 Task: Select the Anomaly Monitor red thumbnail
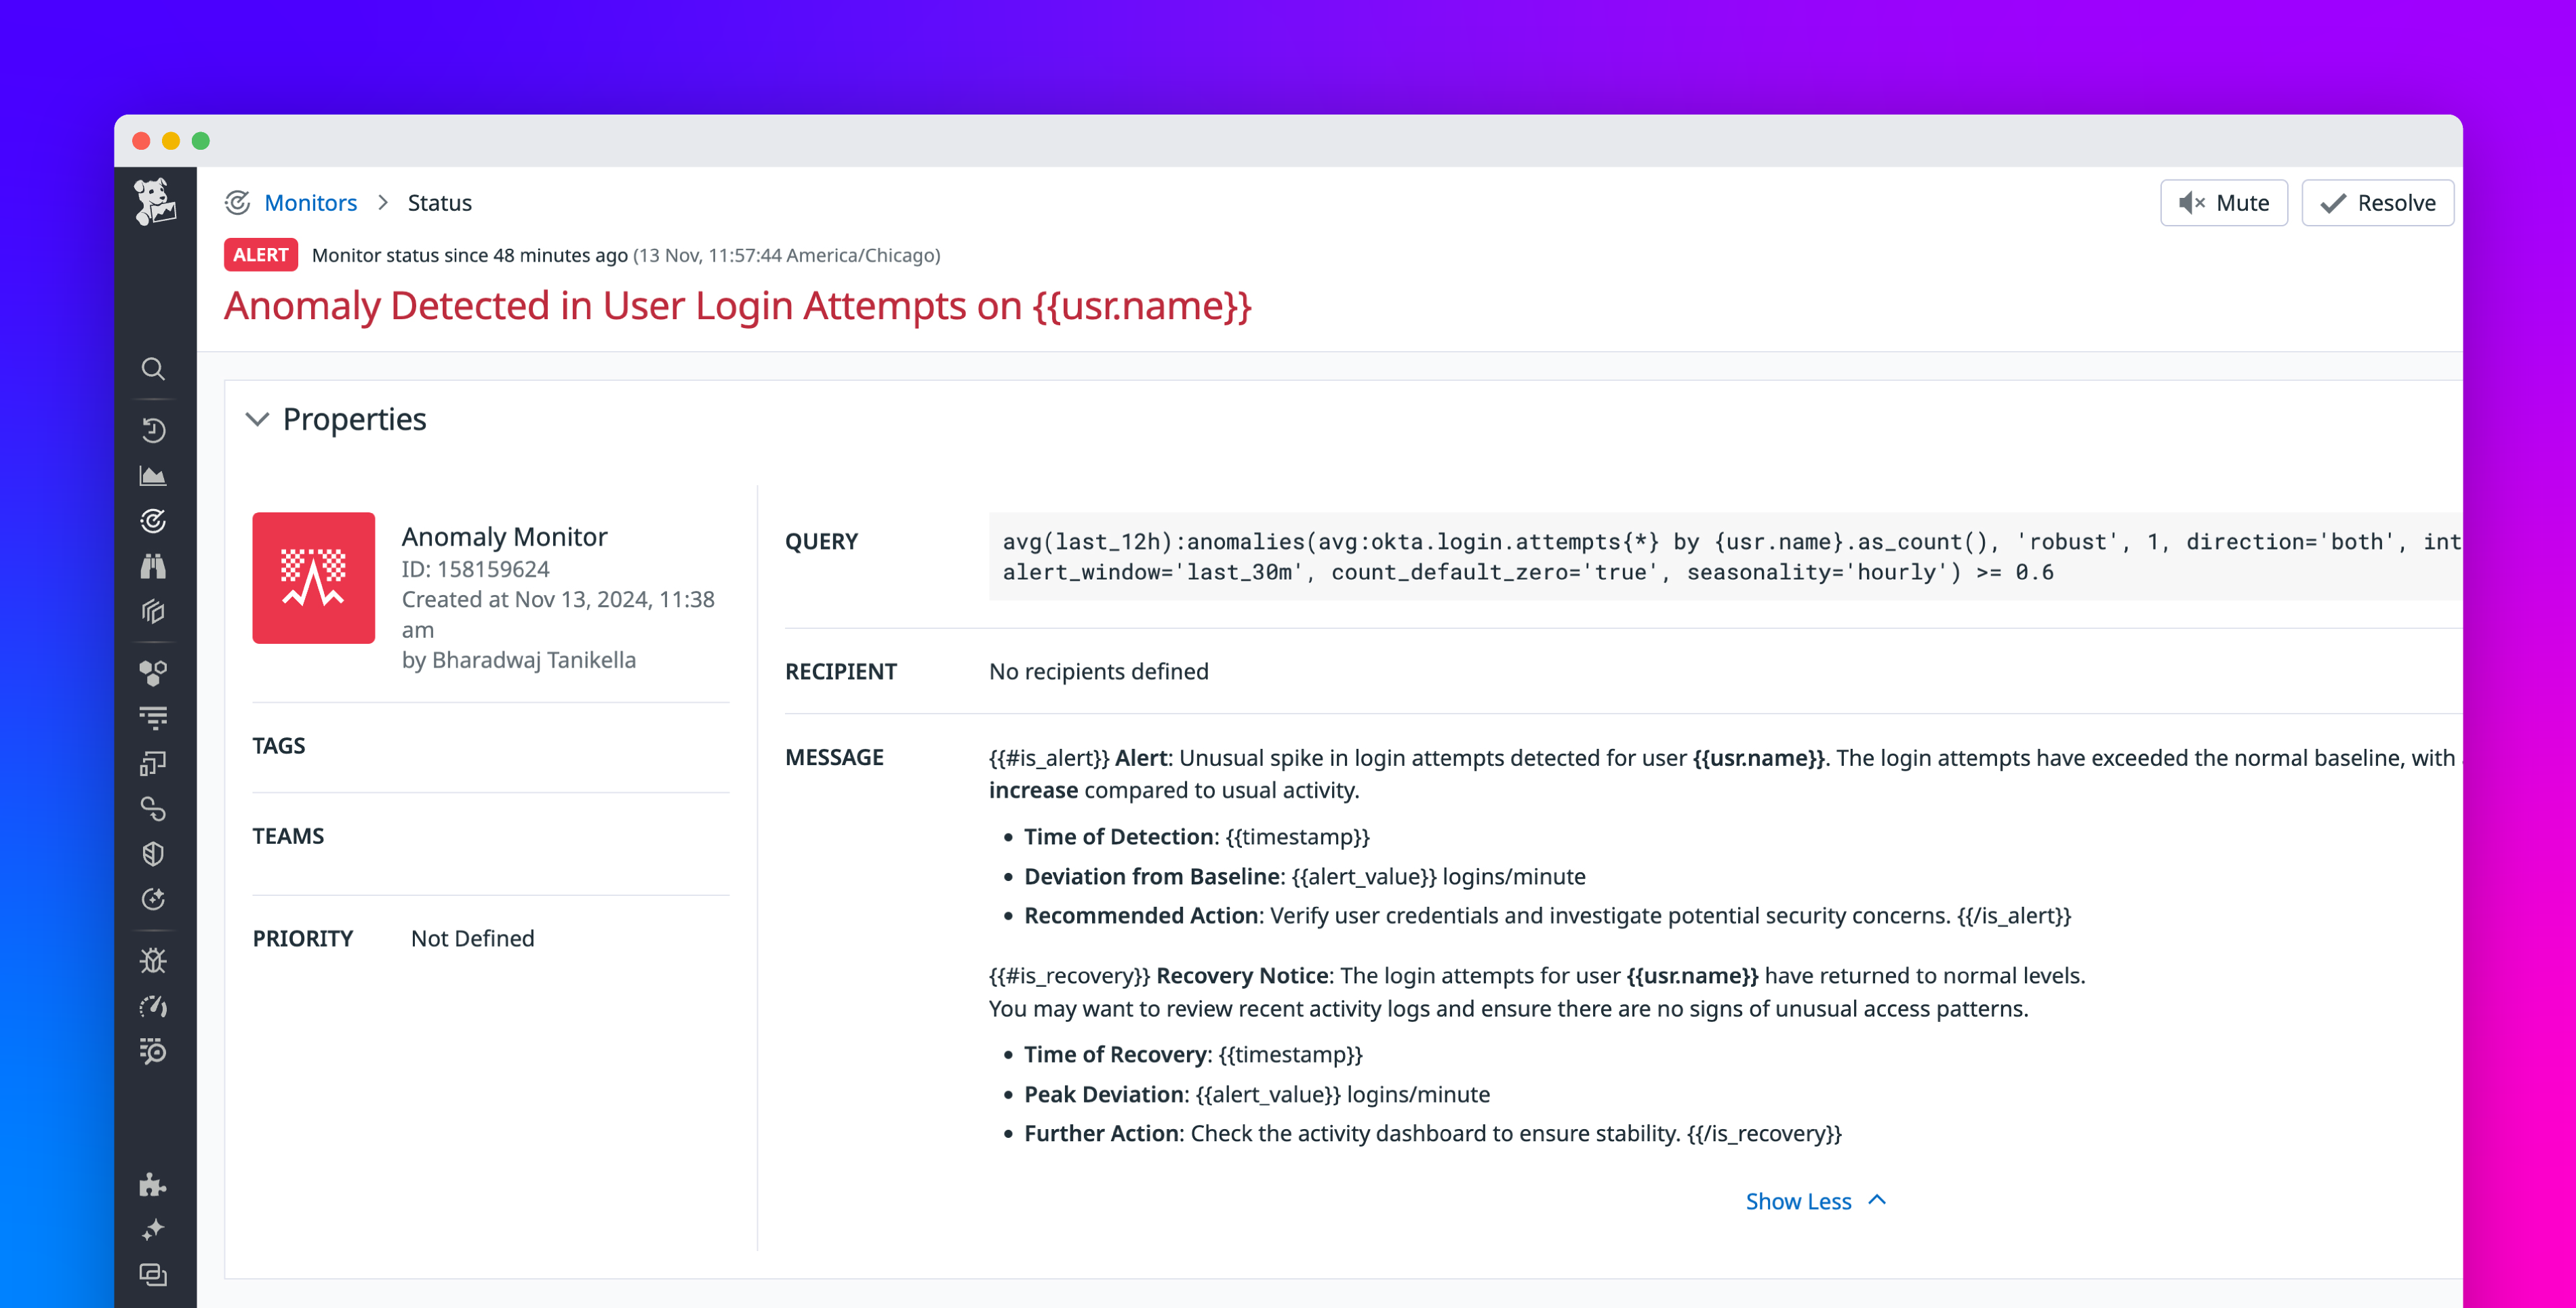click(x=313, y=578)
